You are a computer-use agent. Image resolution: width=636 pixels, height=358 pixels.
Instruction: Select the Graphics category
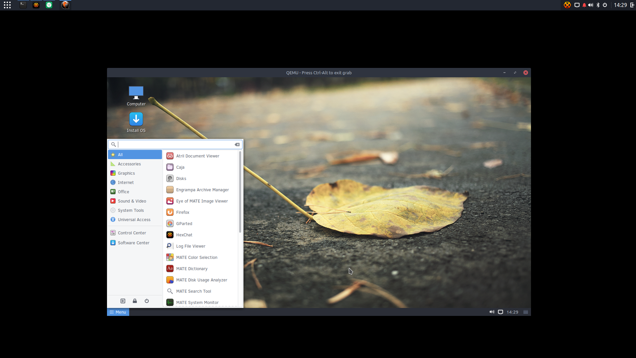point(135,173)
